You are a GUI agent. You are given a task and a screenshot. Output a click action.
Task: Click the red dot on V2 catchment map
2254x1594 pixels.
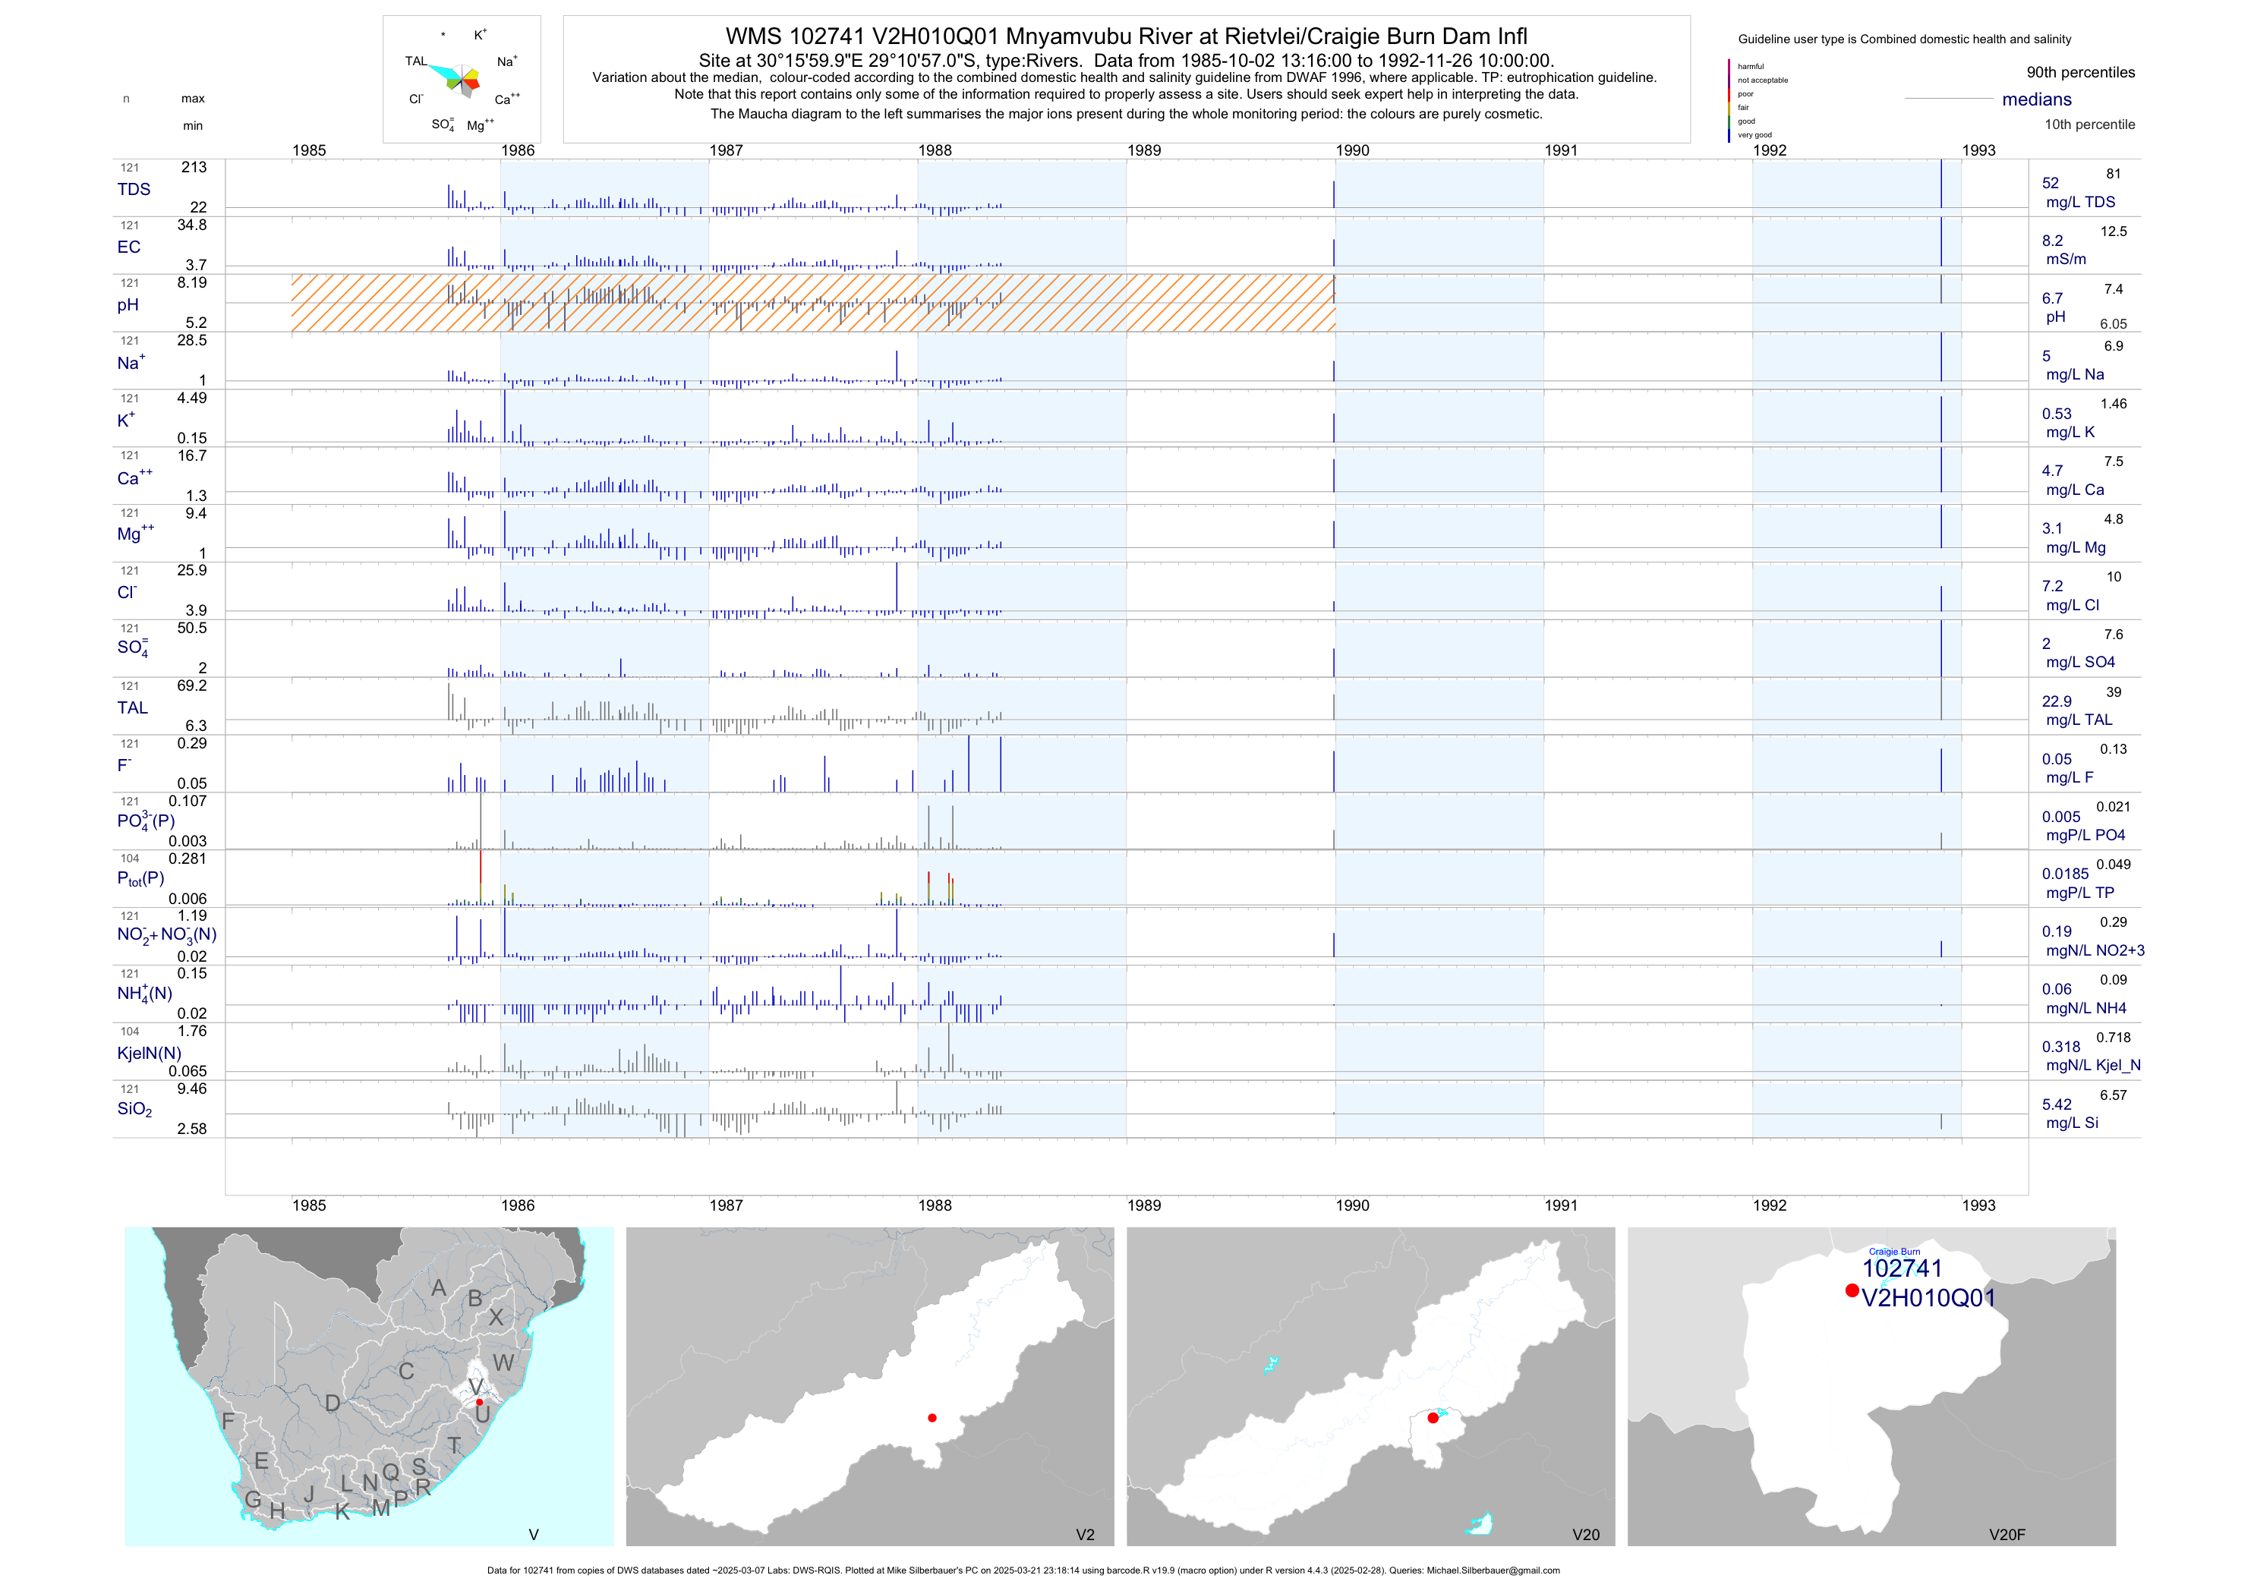click(x=932, y=1417)
